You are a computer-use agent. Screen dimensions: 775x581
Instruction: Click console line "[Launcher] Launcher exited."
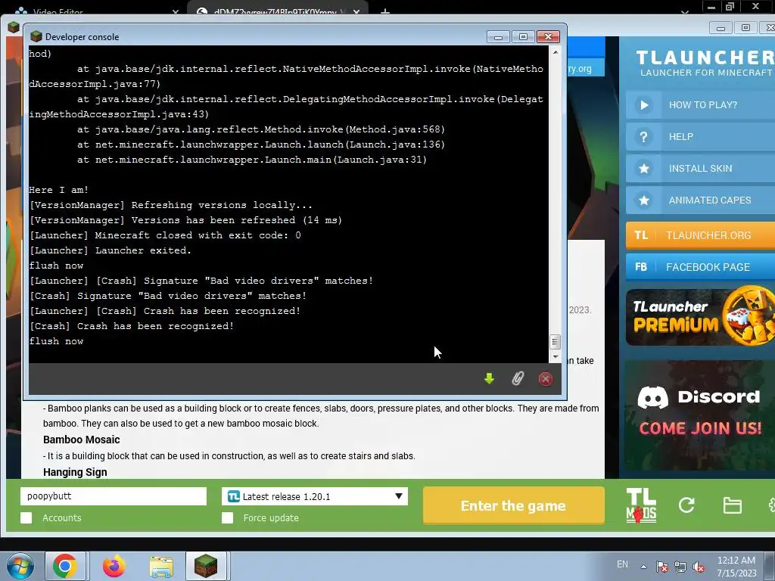click(x=110, y=250)
